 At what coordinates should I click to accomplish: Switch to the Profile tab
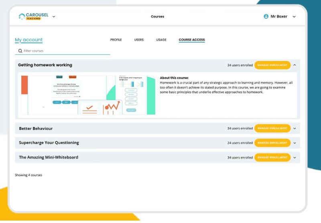pos(116,40)
